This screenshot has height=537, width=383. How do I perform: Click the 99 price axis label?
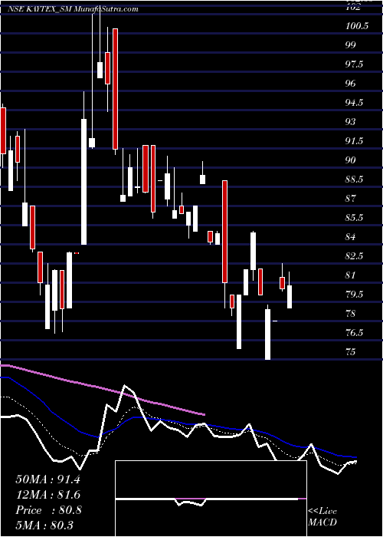[x=351, y=45]
